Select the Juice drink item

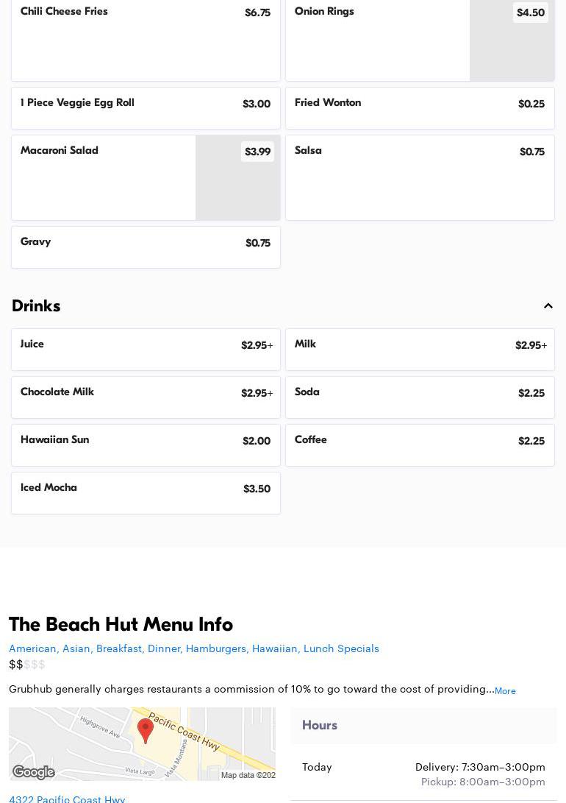point(146,350)
